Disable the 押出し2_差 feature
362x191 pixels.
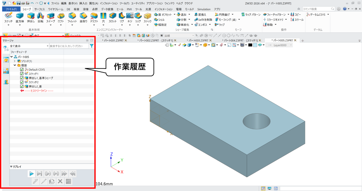click(21, 86)
